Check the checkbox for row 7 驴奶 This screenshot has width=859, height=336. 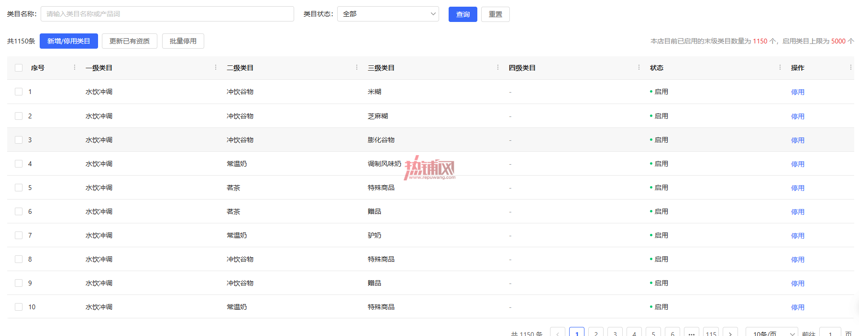(19, 235)
